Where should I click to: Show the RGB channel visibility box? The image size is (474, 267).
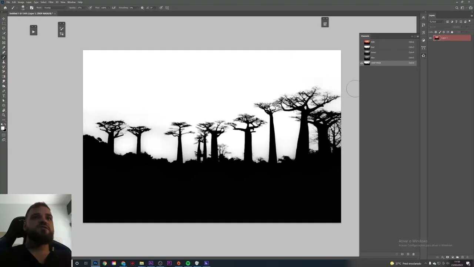tap(362, 42)
